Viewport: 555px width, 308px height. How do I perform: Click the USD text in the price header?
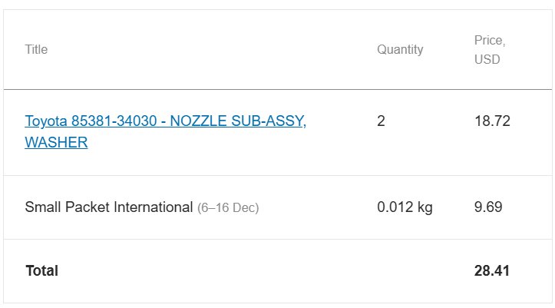tap(487, 59)
